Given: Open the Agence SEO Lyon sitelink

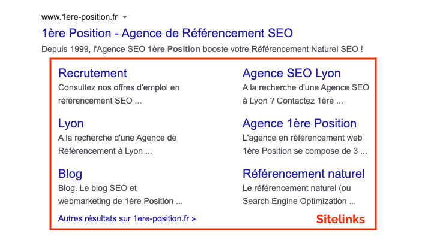Looking at the screenshot, I should (291, 73).
